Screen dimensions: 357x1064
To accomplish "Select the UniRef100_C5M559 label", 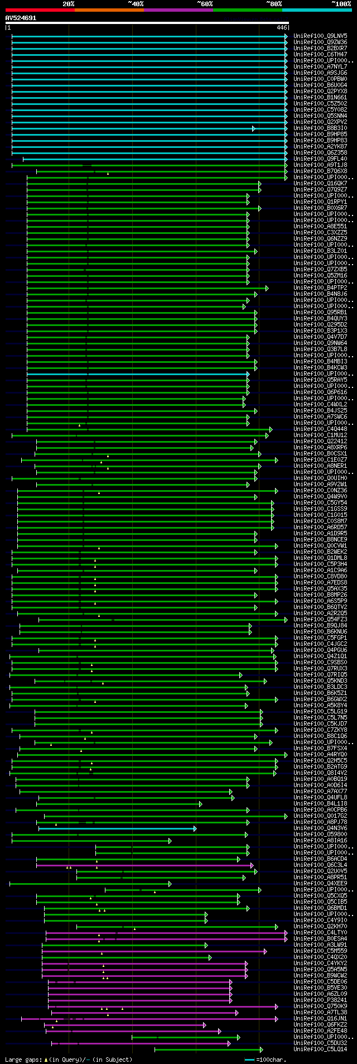I will (x=320, y=951).
